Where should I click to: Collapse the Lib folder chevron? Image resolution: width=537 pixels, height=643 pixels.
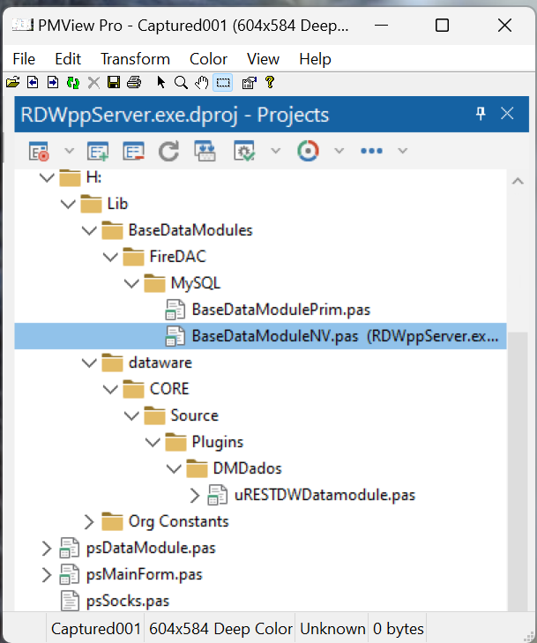pos(68,205)
